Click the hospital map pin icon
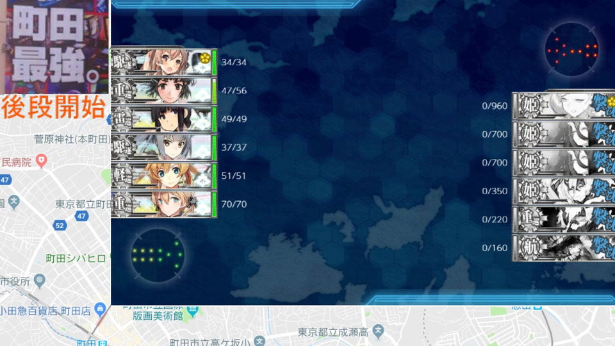The image size is (615, 346). 41,160
